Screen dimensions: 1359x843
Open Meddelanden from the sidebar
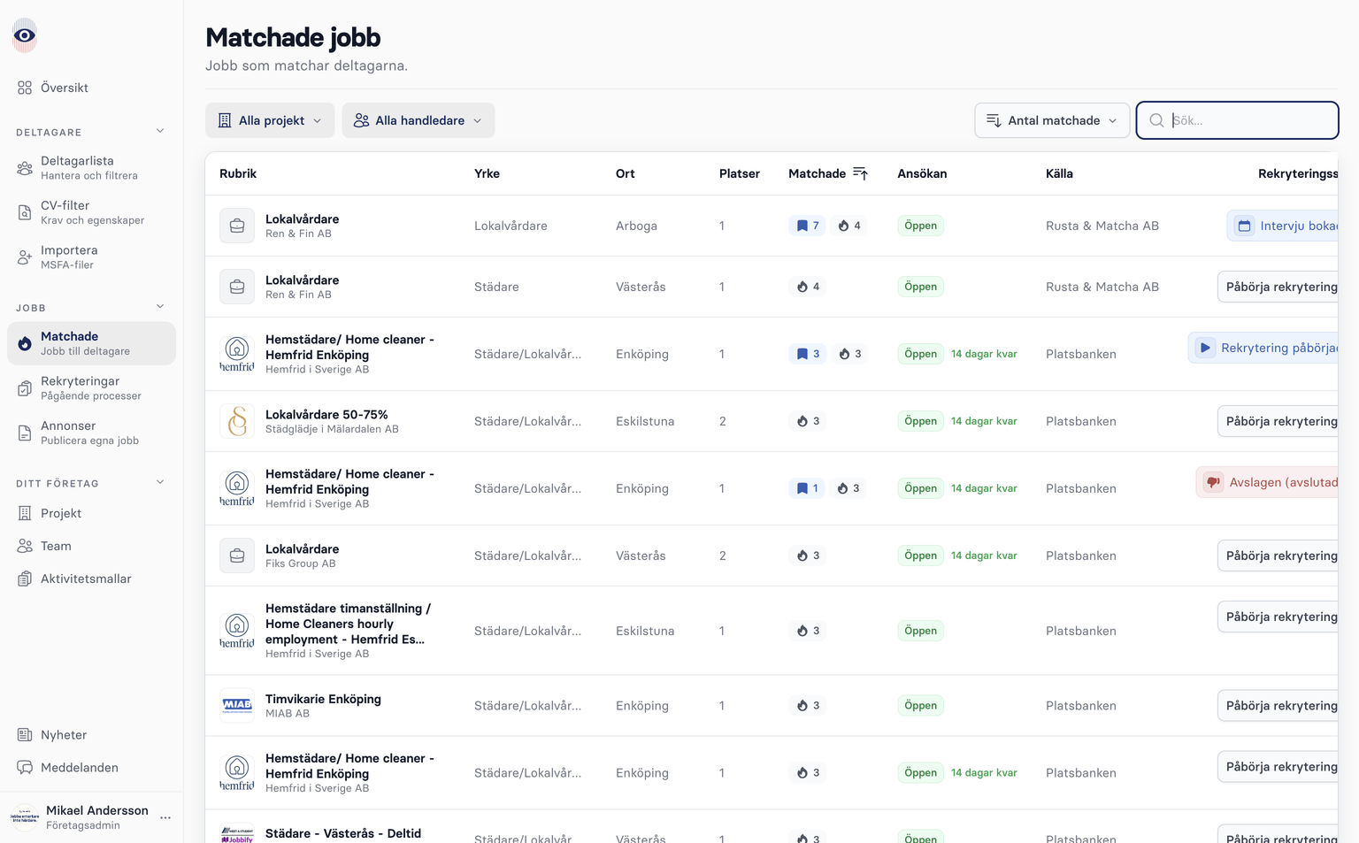(x=80, y=767)
